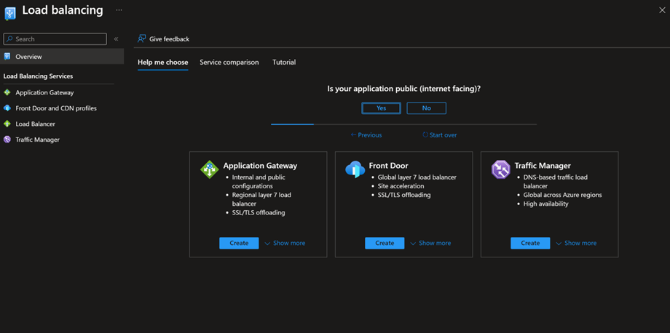Click the Overview icon in sidebar
This screenshot has width=670, height=333.
[x=7, y=56]
